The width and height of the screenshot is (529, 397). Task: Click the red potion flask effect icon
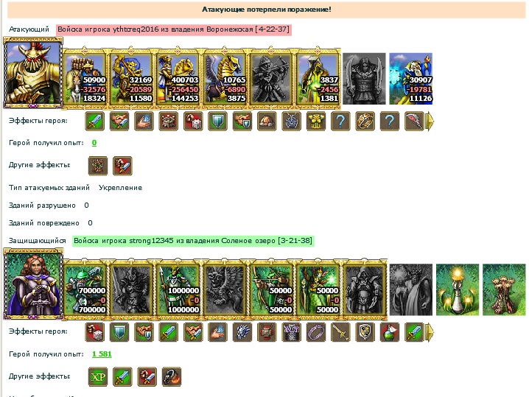click(390, 332)
